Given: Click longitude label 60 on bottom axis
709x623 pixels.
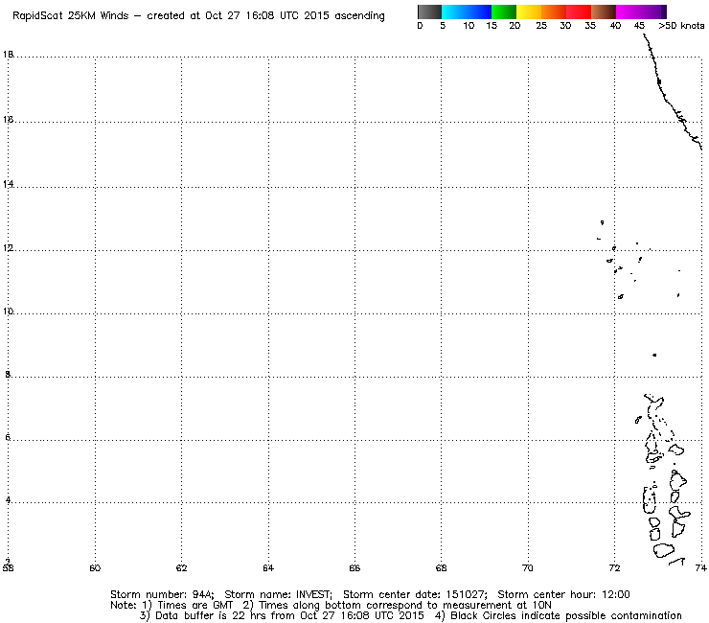Looking at the screenshot, I should pos(95,567).
